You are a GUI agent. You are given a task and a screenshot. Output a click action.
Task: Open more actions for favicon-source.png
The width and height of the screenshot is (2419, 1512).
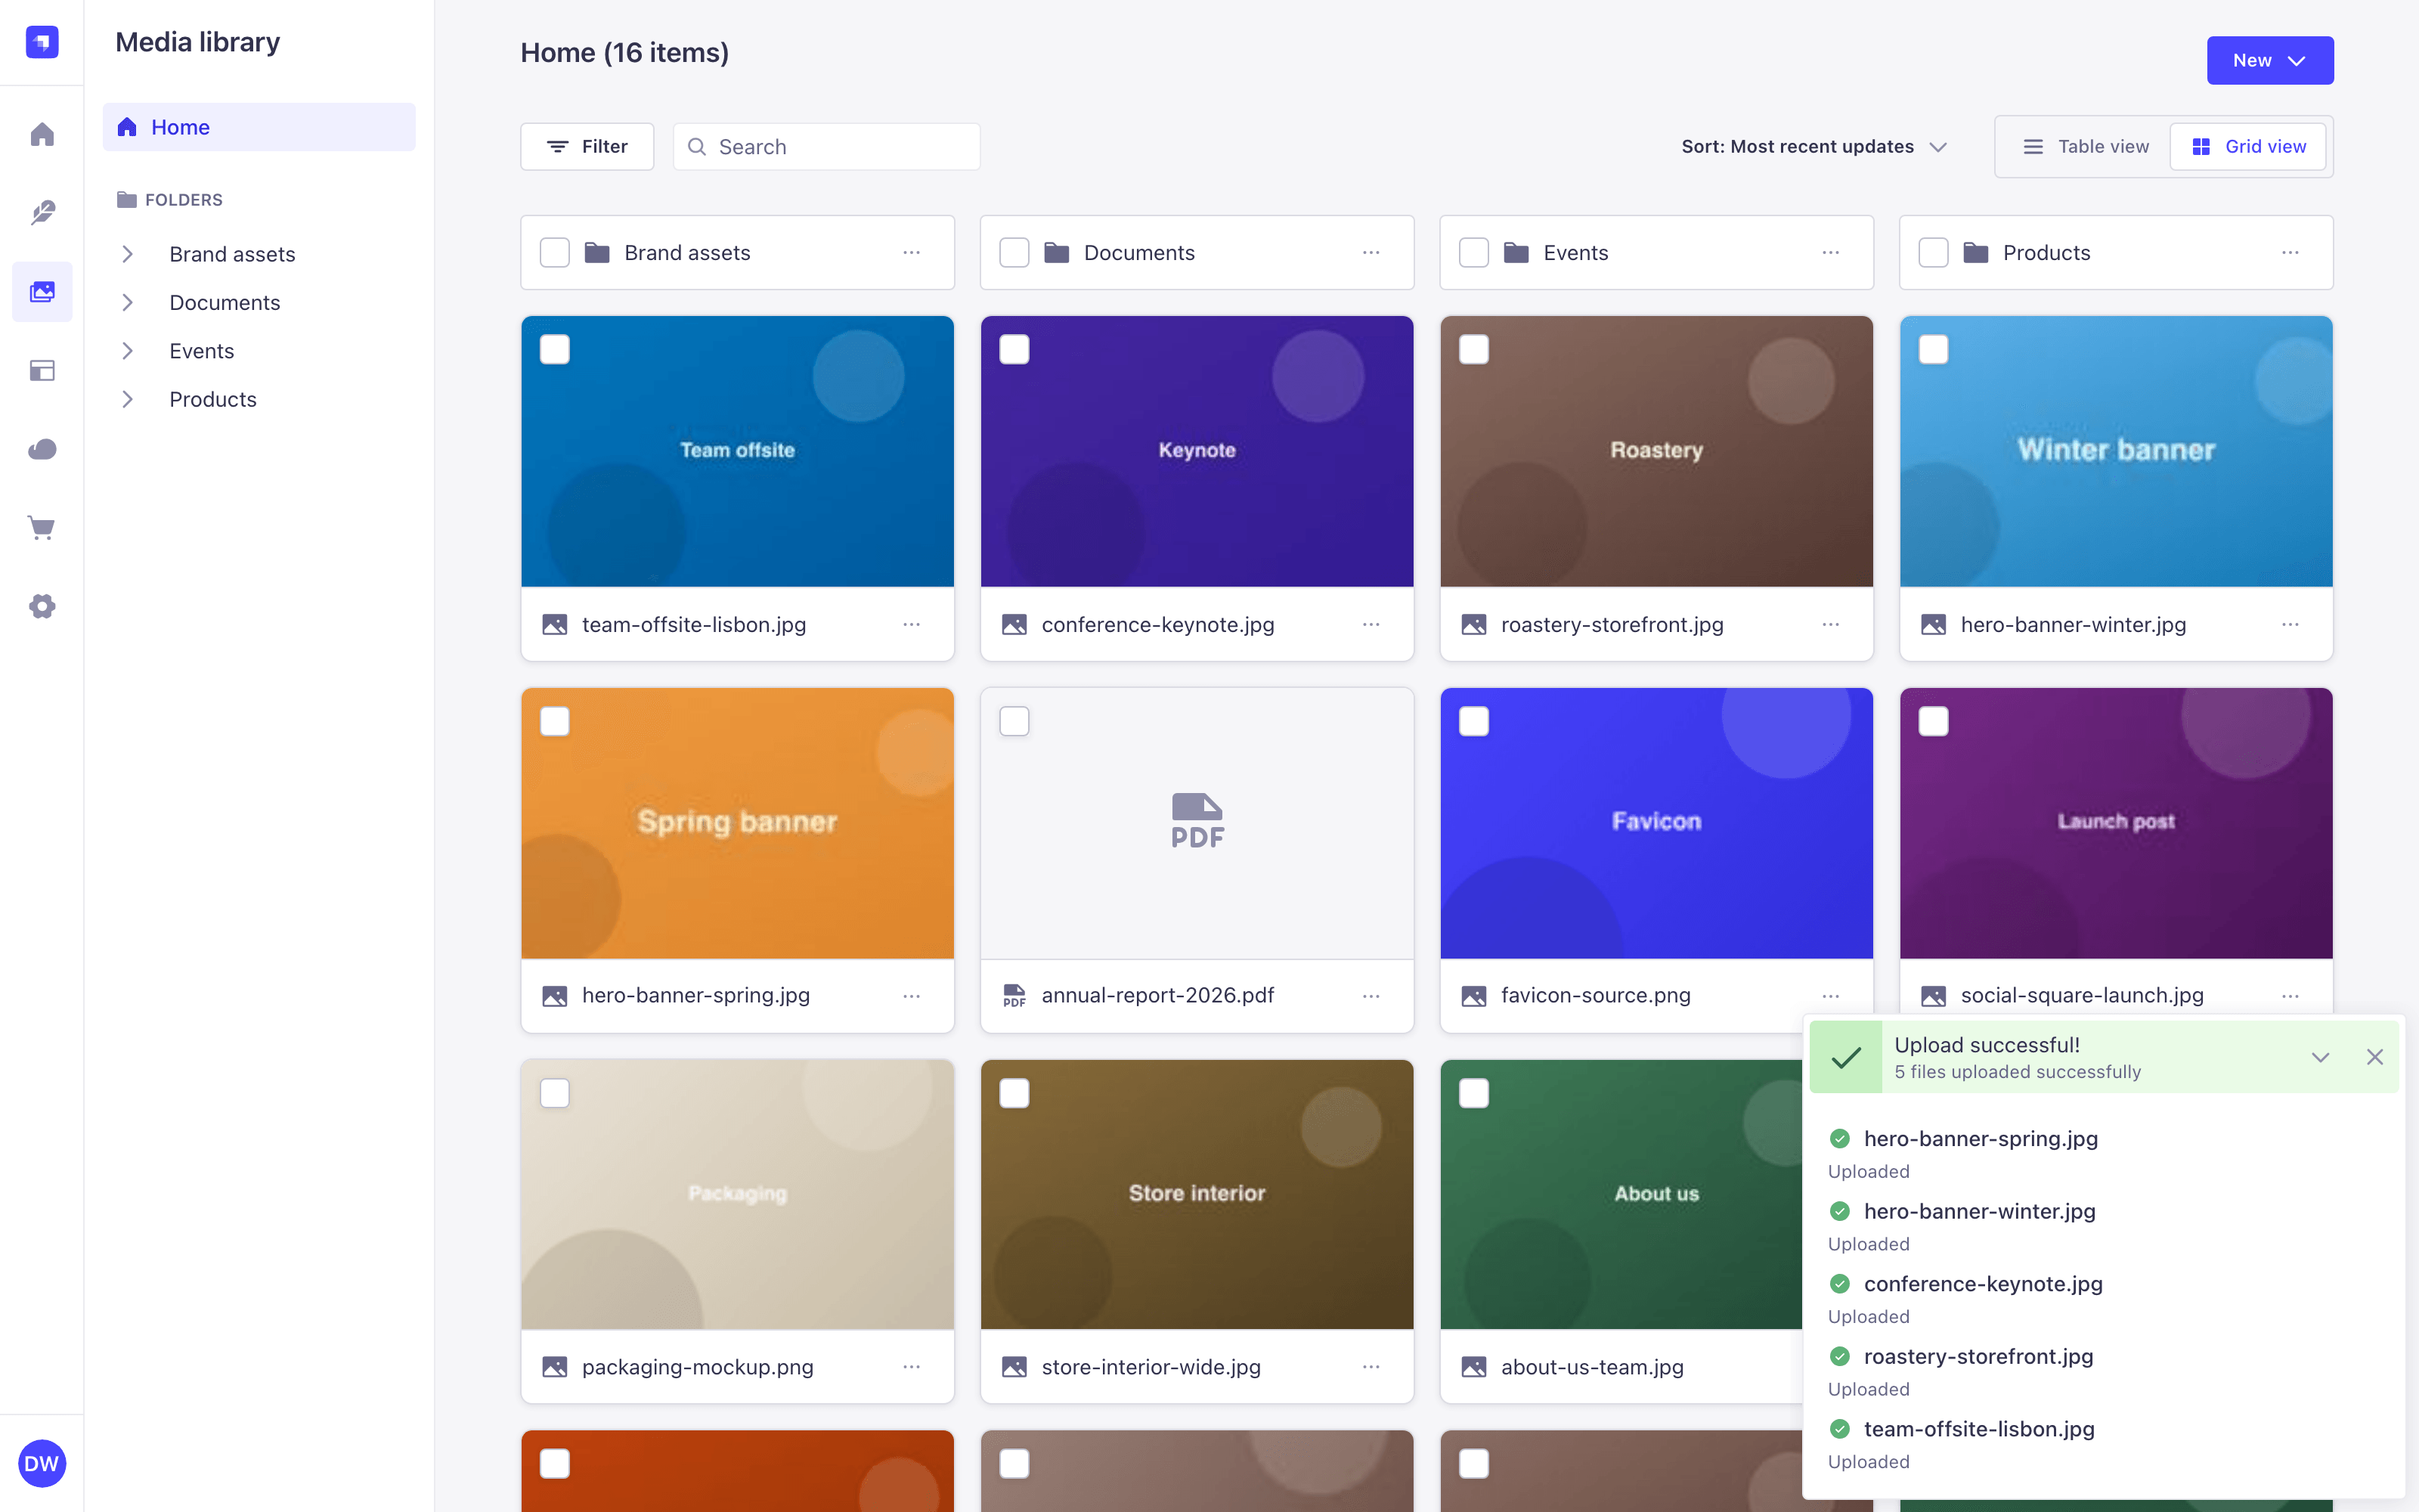click(1831, 996)
